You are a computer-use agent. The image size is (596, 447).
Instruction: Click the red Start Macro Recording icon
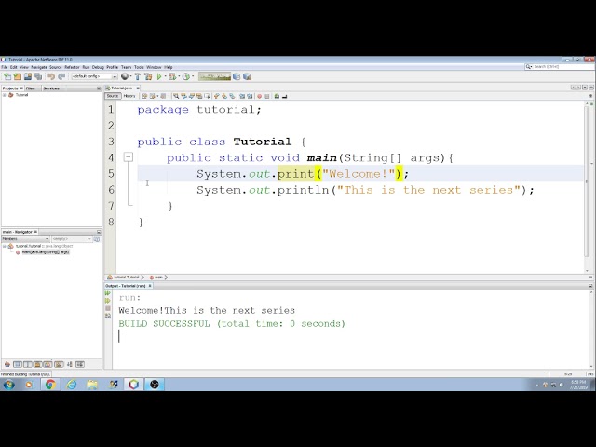point(259,96)
